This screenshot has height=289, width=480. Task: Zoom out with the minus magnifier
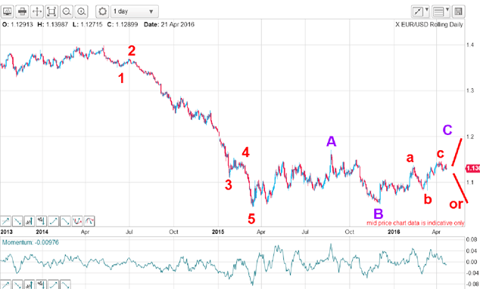(67, 11)
